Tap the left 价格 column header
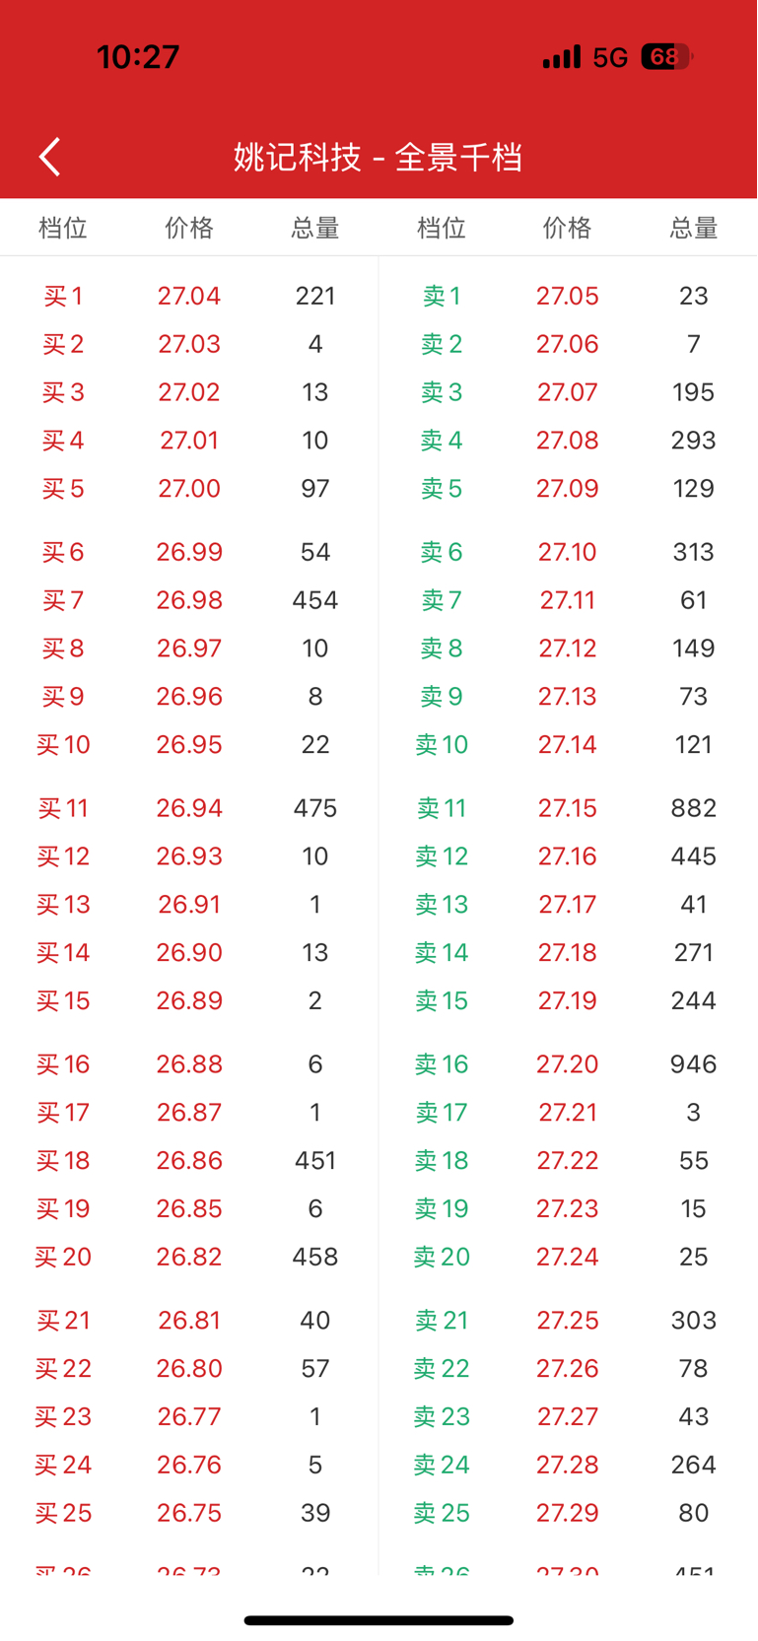 (x=189, y=228)
